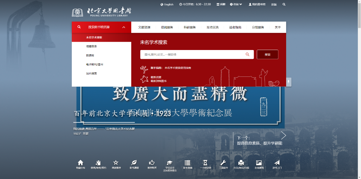Open the 推荐购买 thumbs-up icon
Screen dimensions: 361x179
[x=152, y=163]
